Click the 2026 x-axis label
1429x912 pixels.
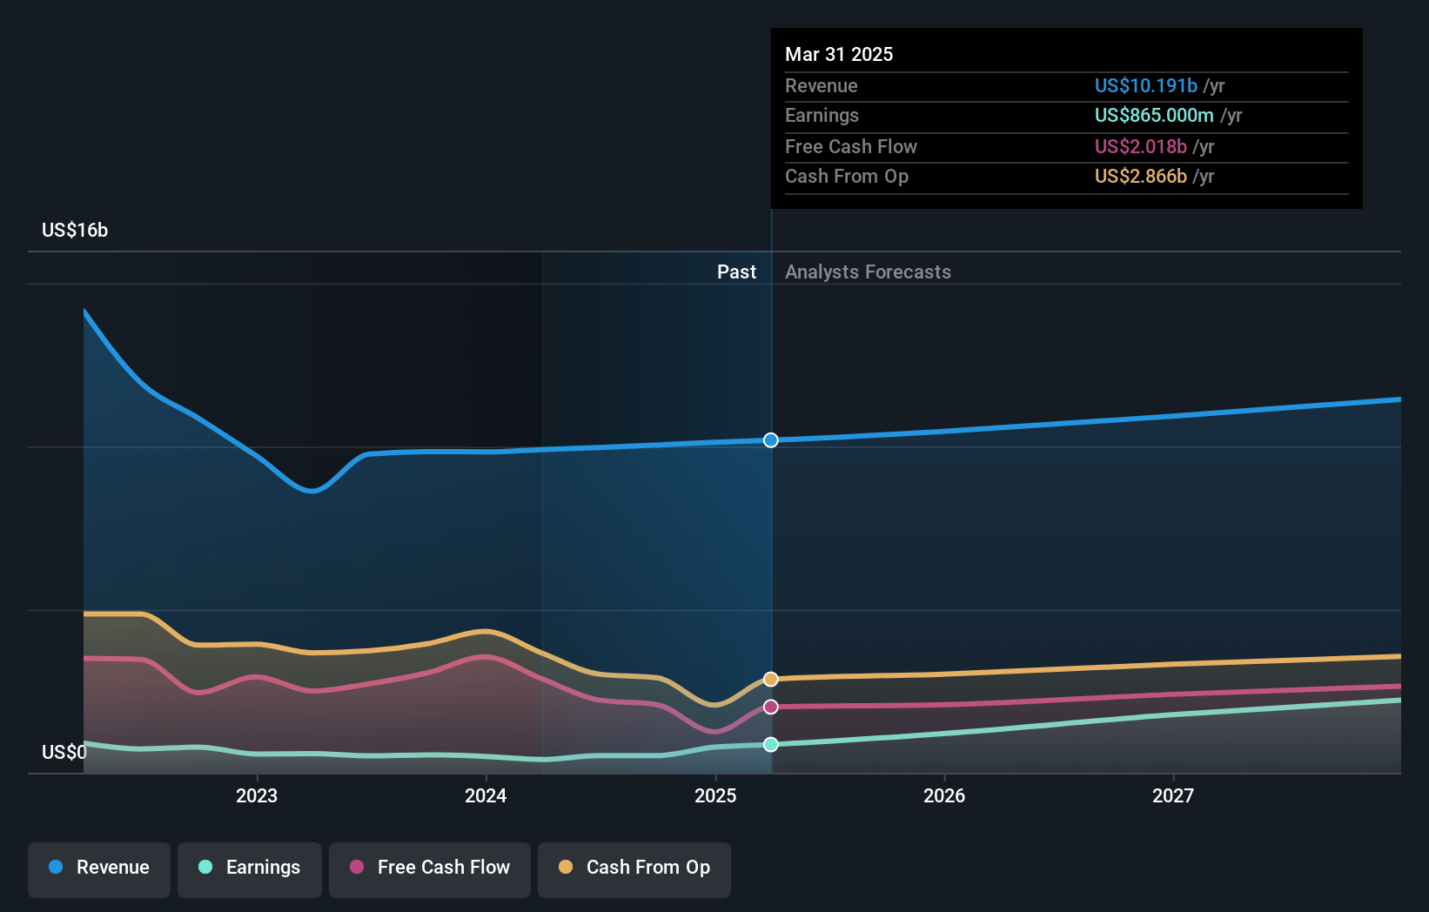(944, 795)
